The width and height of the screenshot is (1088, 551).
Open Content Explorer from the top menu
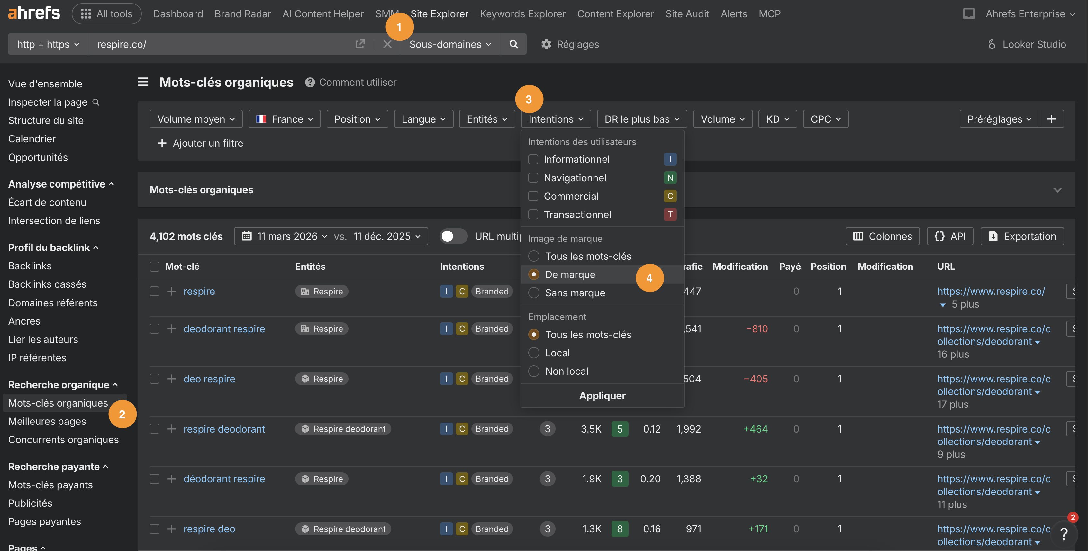point(615,13)
